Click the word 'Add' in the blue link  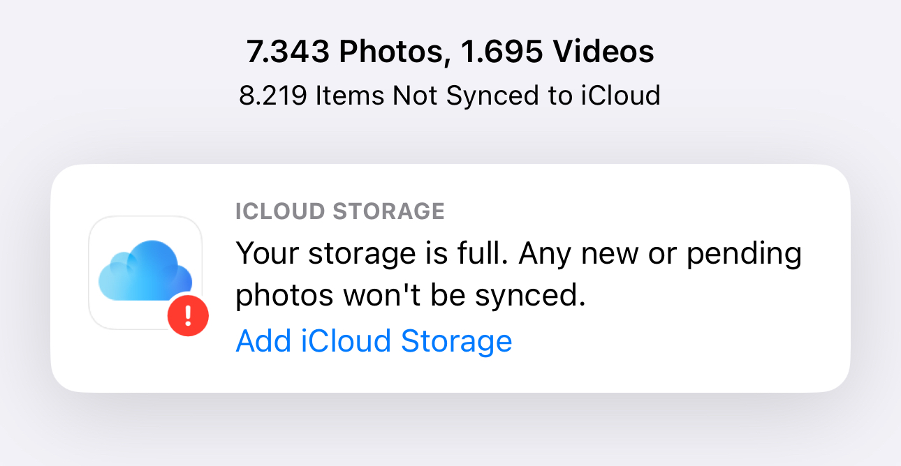[264, 341]
